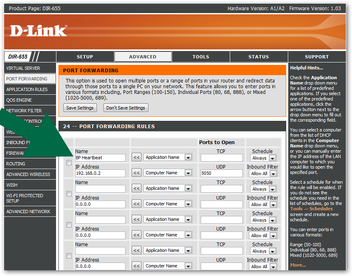This screenshot has height=276, width=352.
Task: Click the IP Address 0.0.0.0 field in third rule
Action: point(100,235)
